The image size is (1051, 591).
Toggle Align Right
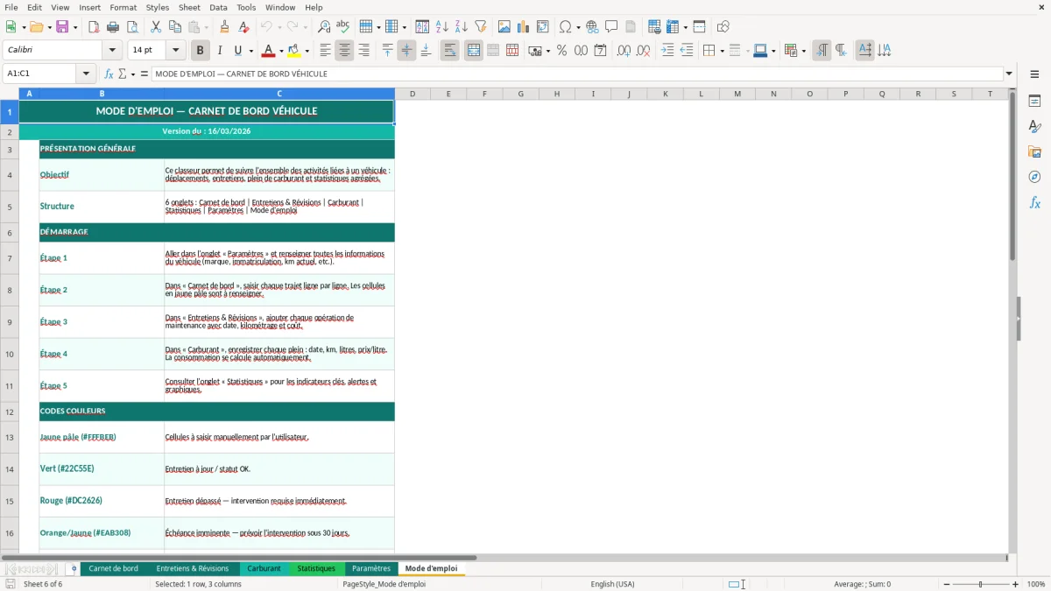(363, 51)
